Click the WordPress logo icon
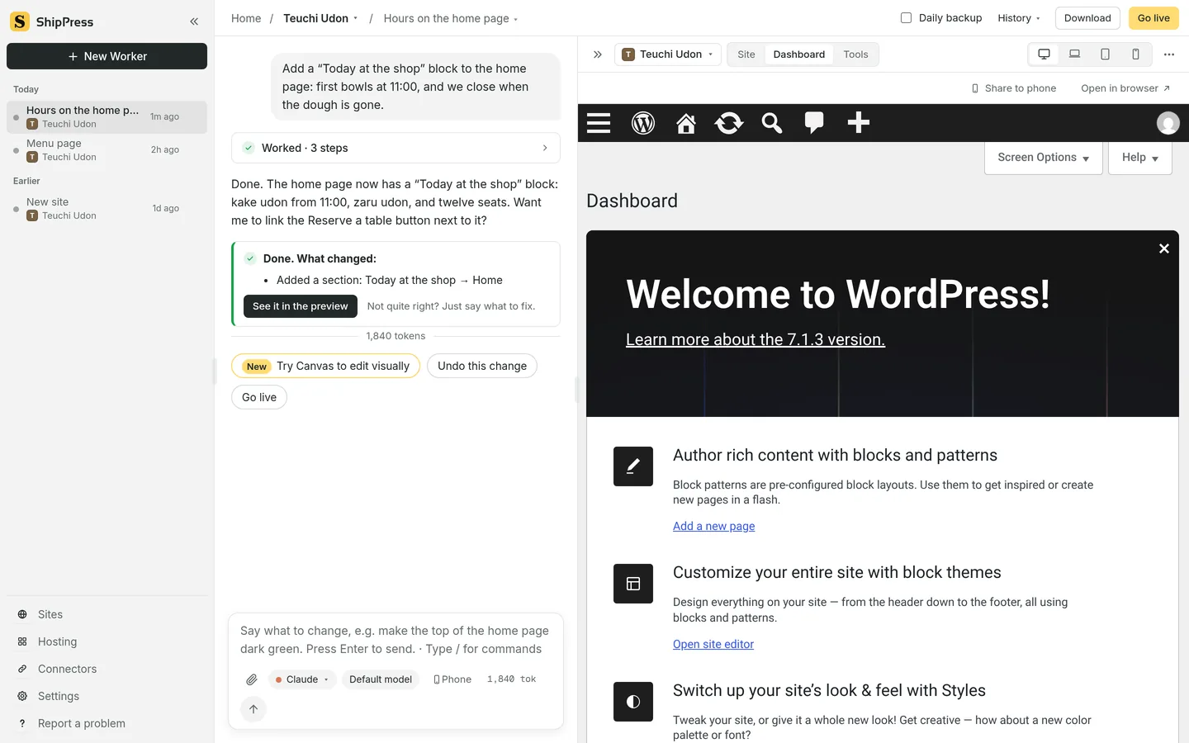The image size is (1189, 743). 643,123
